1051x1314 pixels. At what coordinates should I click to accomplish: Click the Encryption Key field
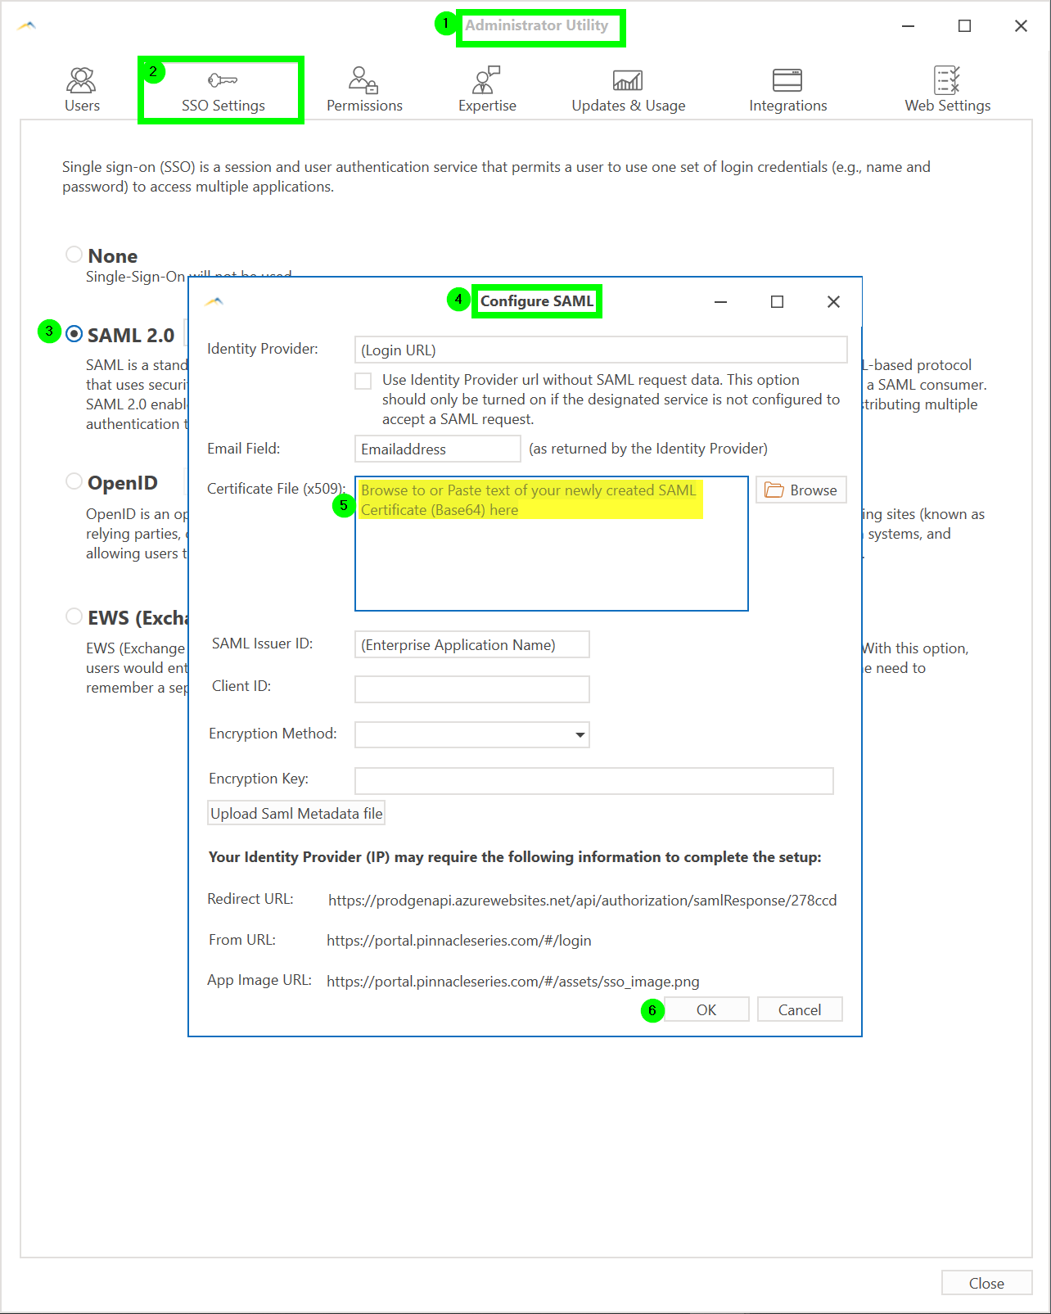pos(594,781)
